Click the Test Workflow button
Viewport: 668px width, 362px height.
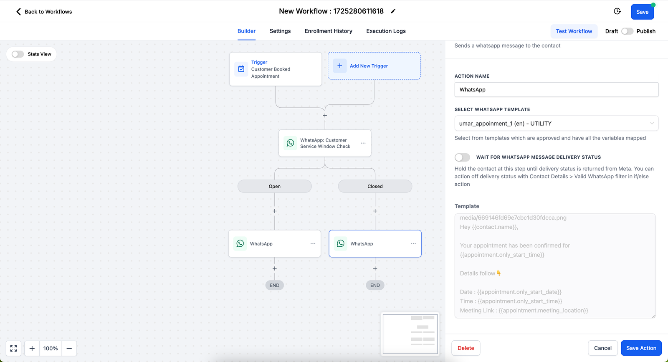[574, 31]
